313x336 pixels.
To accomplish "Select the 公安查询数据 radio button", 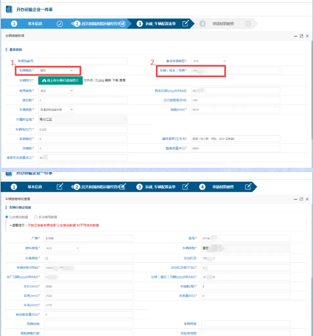I will pyautogui.click(x=7, y=217).
